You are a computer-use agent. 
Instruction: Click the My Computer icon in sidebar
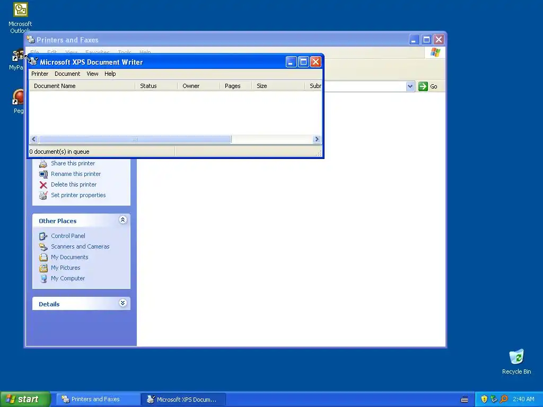click(x=43, y=279)
